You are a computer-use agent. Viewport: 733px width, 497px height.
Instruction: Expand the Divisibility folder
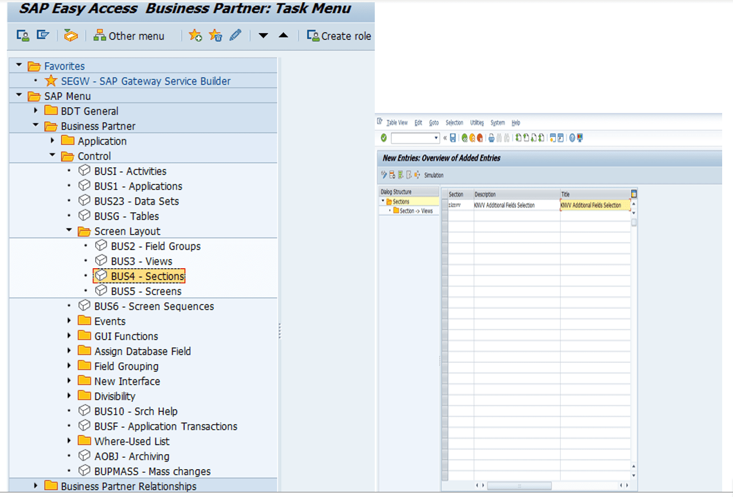(x=70, y=395)
